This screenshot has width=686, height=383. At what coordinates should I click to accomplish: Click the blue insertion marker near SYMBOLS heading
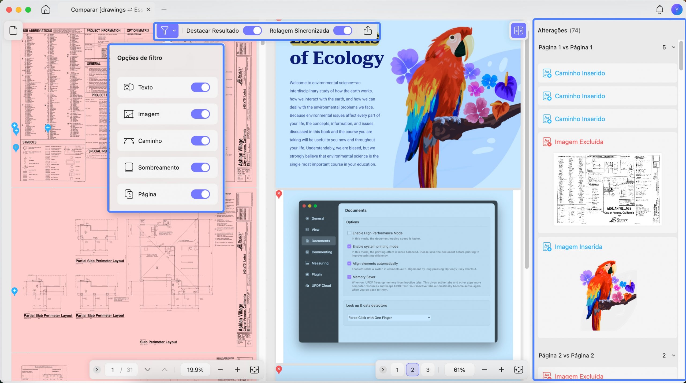tap(16, 148)
